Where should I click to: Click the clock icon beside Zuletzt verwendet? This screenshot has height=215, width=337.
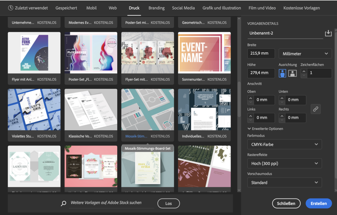10,8
